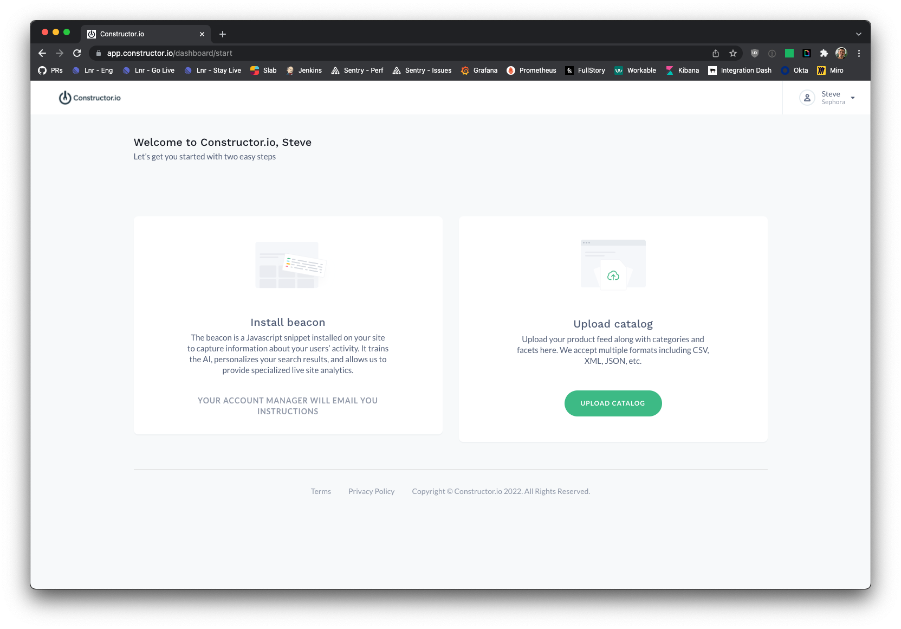Open the Miro bookmark
Viewport: 901px width, 629px height.
[x=831, y=70]
